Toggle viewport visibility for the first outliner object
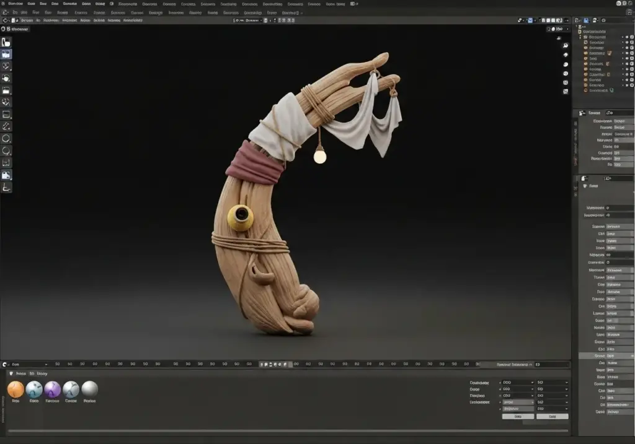The height and width of the screenshot is (444, 635). 626,37
